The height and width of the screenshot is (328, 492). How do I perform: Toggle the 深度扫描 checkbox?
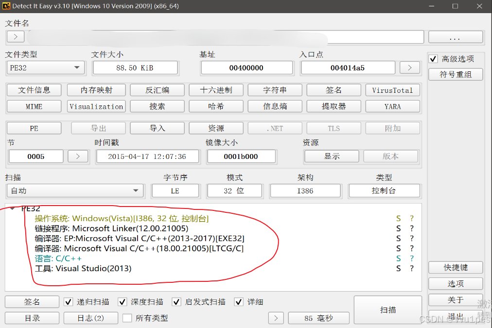[x=122, y=302]
